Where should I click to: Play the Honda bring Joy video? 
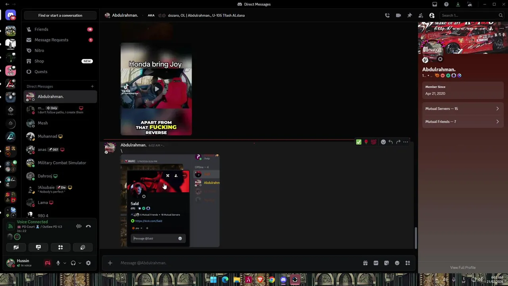pos(156,89)
